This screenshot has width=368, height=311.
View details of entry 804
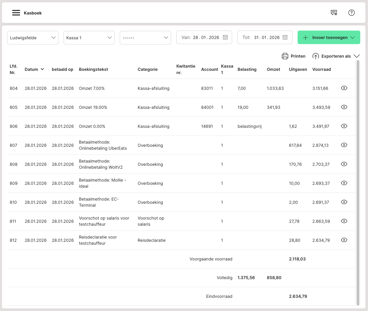click(x=344, y=88)
